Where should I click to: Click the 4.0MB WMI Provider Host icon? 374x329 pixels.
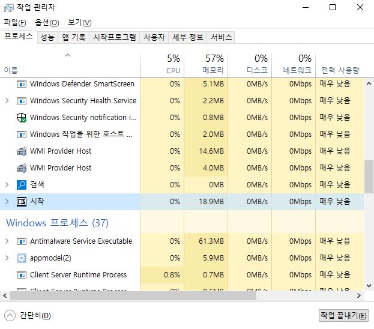pyautogui.click(x=22, y=168)
